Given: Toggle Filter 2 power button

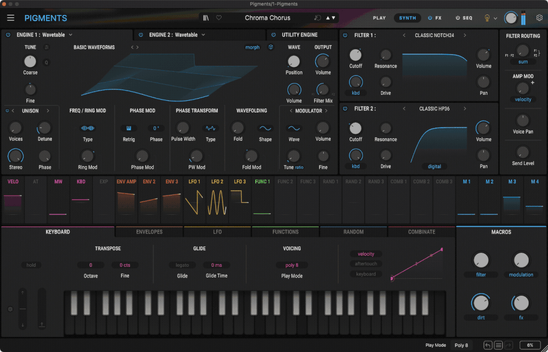Looking at the screenshot, I should click(x=345, y=108).
